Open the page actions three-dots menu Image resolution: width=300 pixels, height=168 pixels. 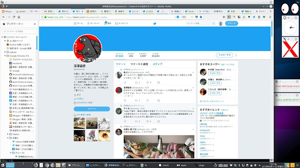click(192, 17)
